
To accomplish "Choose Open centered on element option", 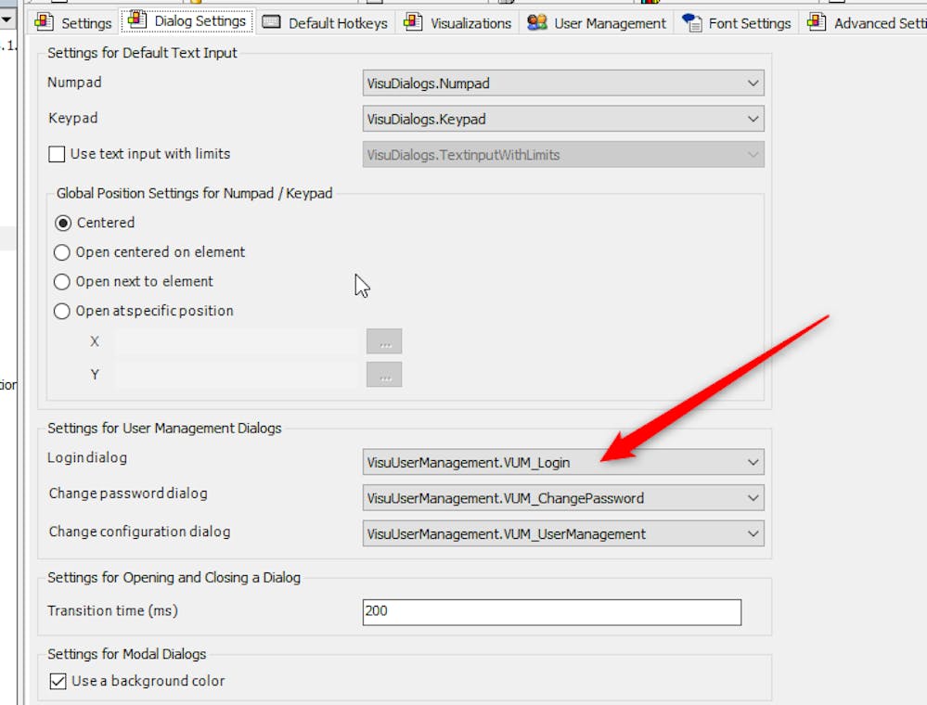I will tap(62, 252).
